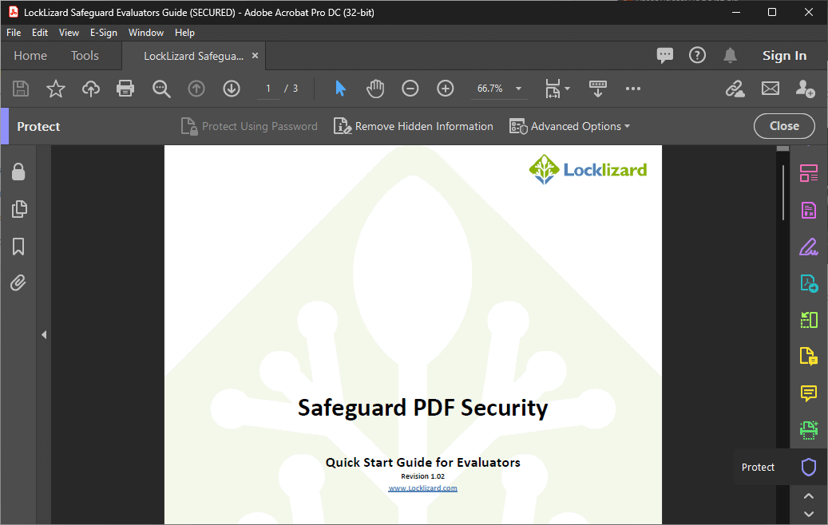Viewport: 828px width, 525px height.
Task: Upload file to cloud icon
Action: tap(91, 89)
